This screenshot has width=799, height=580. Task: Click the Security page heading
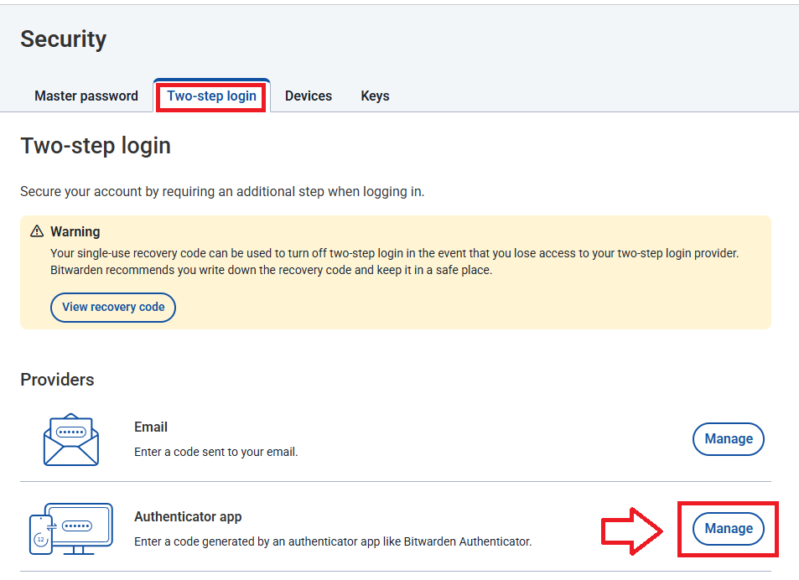[x=63, y=39]
